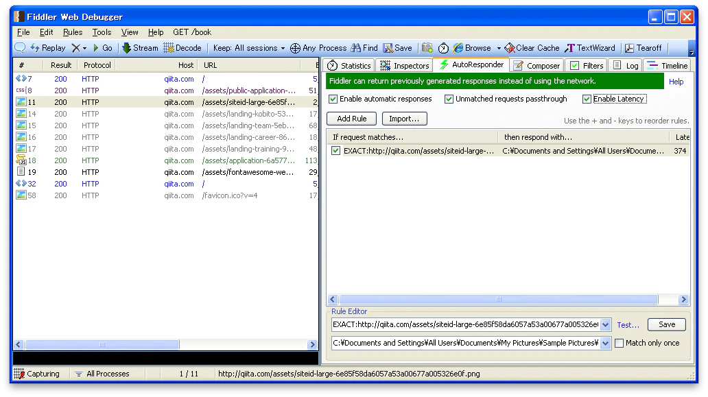Toggle Stream mode in toolbar
The height and width of the screenshot is (397, 708).
pyautogui.click(x=141, y=48)
